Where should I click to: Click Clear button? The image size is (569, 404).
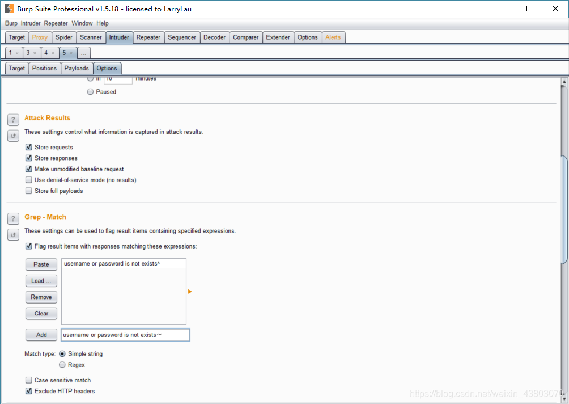point(41,314)
